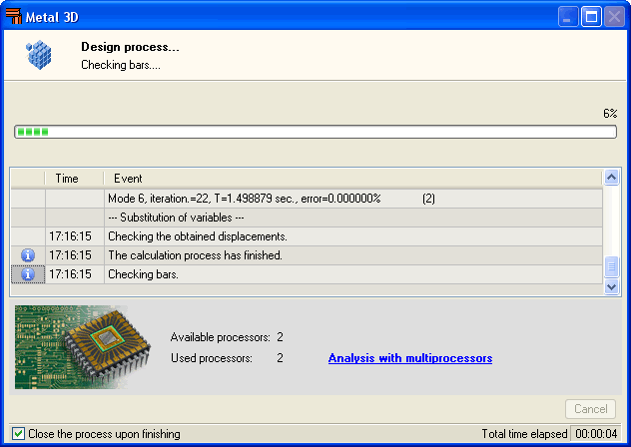This screenshot has width=631, height=447.
Task: Click the Metal 3D title bar app icon
Action: (x=14, y=17)
